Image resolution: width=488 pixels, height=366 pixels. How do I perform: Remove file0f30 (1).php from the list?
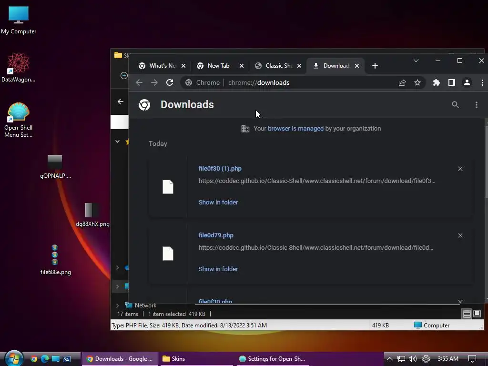pos(460,169)
